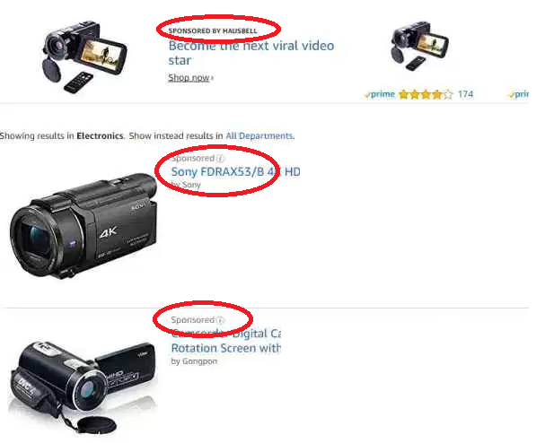Click the Hausbell camcorder image on left banner
The height and width of the screenshot is (443, 545).
tap(84, 56)
